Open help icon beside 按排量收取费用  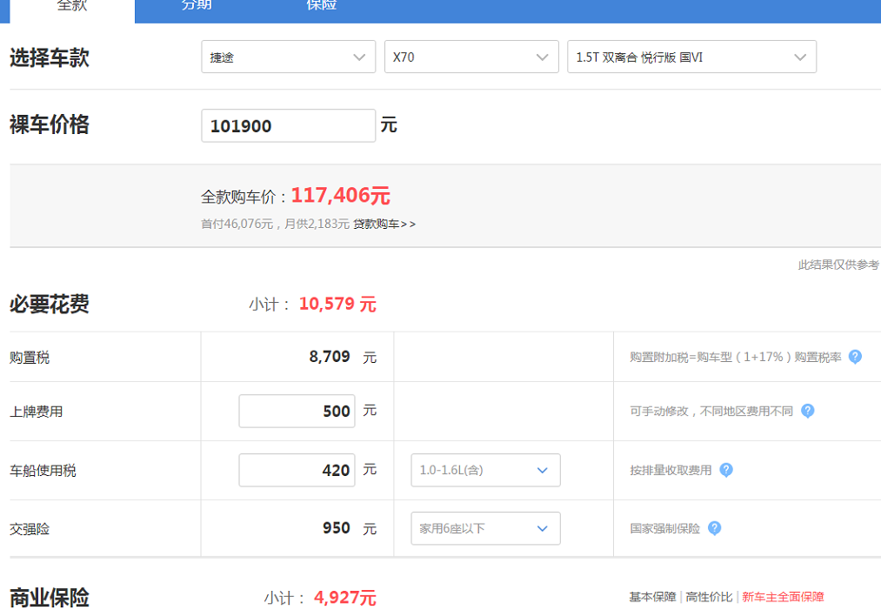pyautogui.click(x=726, y=470)
